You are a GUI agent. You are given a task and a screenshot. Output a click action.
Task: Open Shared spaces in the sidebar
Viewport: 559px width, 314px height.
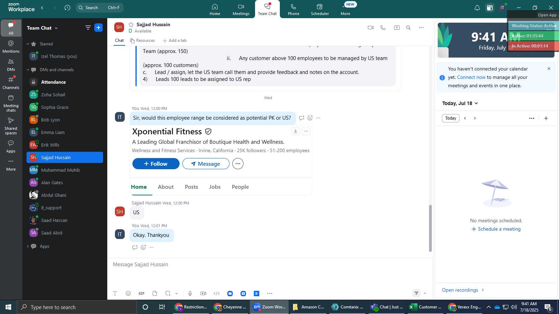click(x=11, y=126)
